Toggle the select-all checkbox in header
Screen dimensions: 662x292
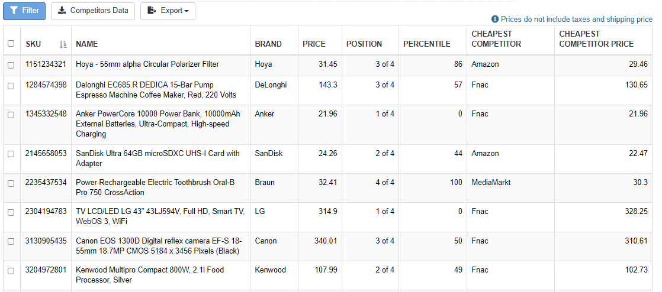[x=11, y=43]
